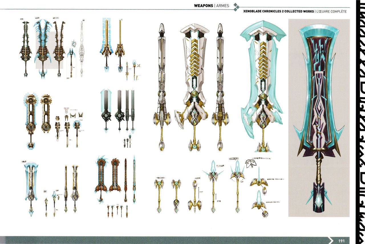
Task: Select the uncolored line-drawing sword sketch
Action: click(x=82, y=48)
